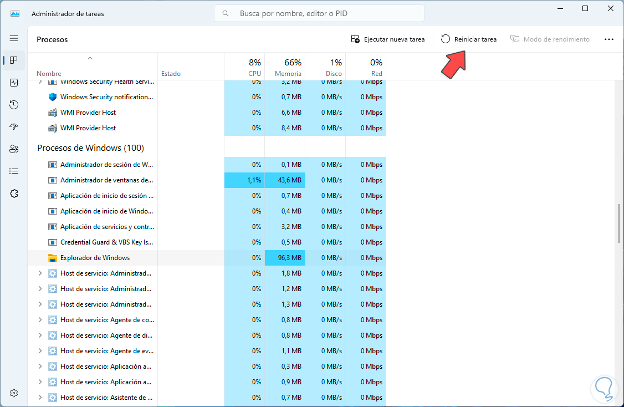This screenshot has width=624, height=407.
Task: Click Reiniciar tarea button
Action: click(x=469, y=39)
